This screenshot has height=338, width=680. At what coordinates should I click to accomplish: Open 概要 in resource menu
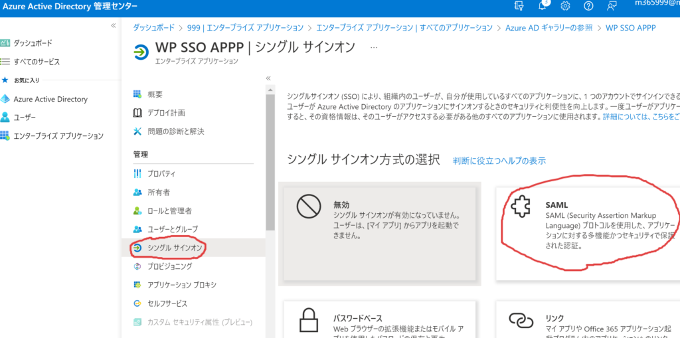tap(155, 94)
